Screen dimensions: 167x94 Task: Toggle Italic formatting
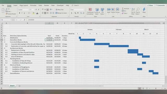click(22, 13)
